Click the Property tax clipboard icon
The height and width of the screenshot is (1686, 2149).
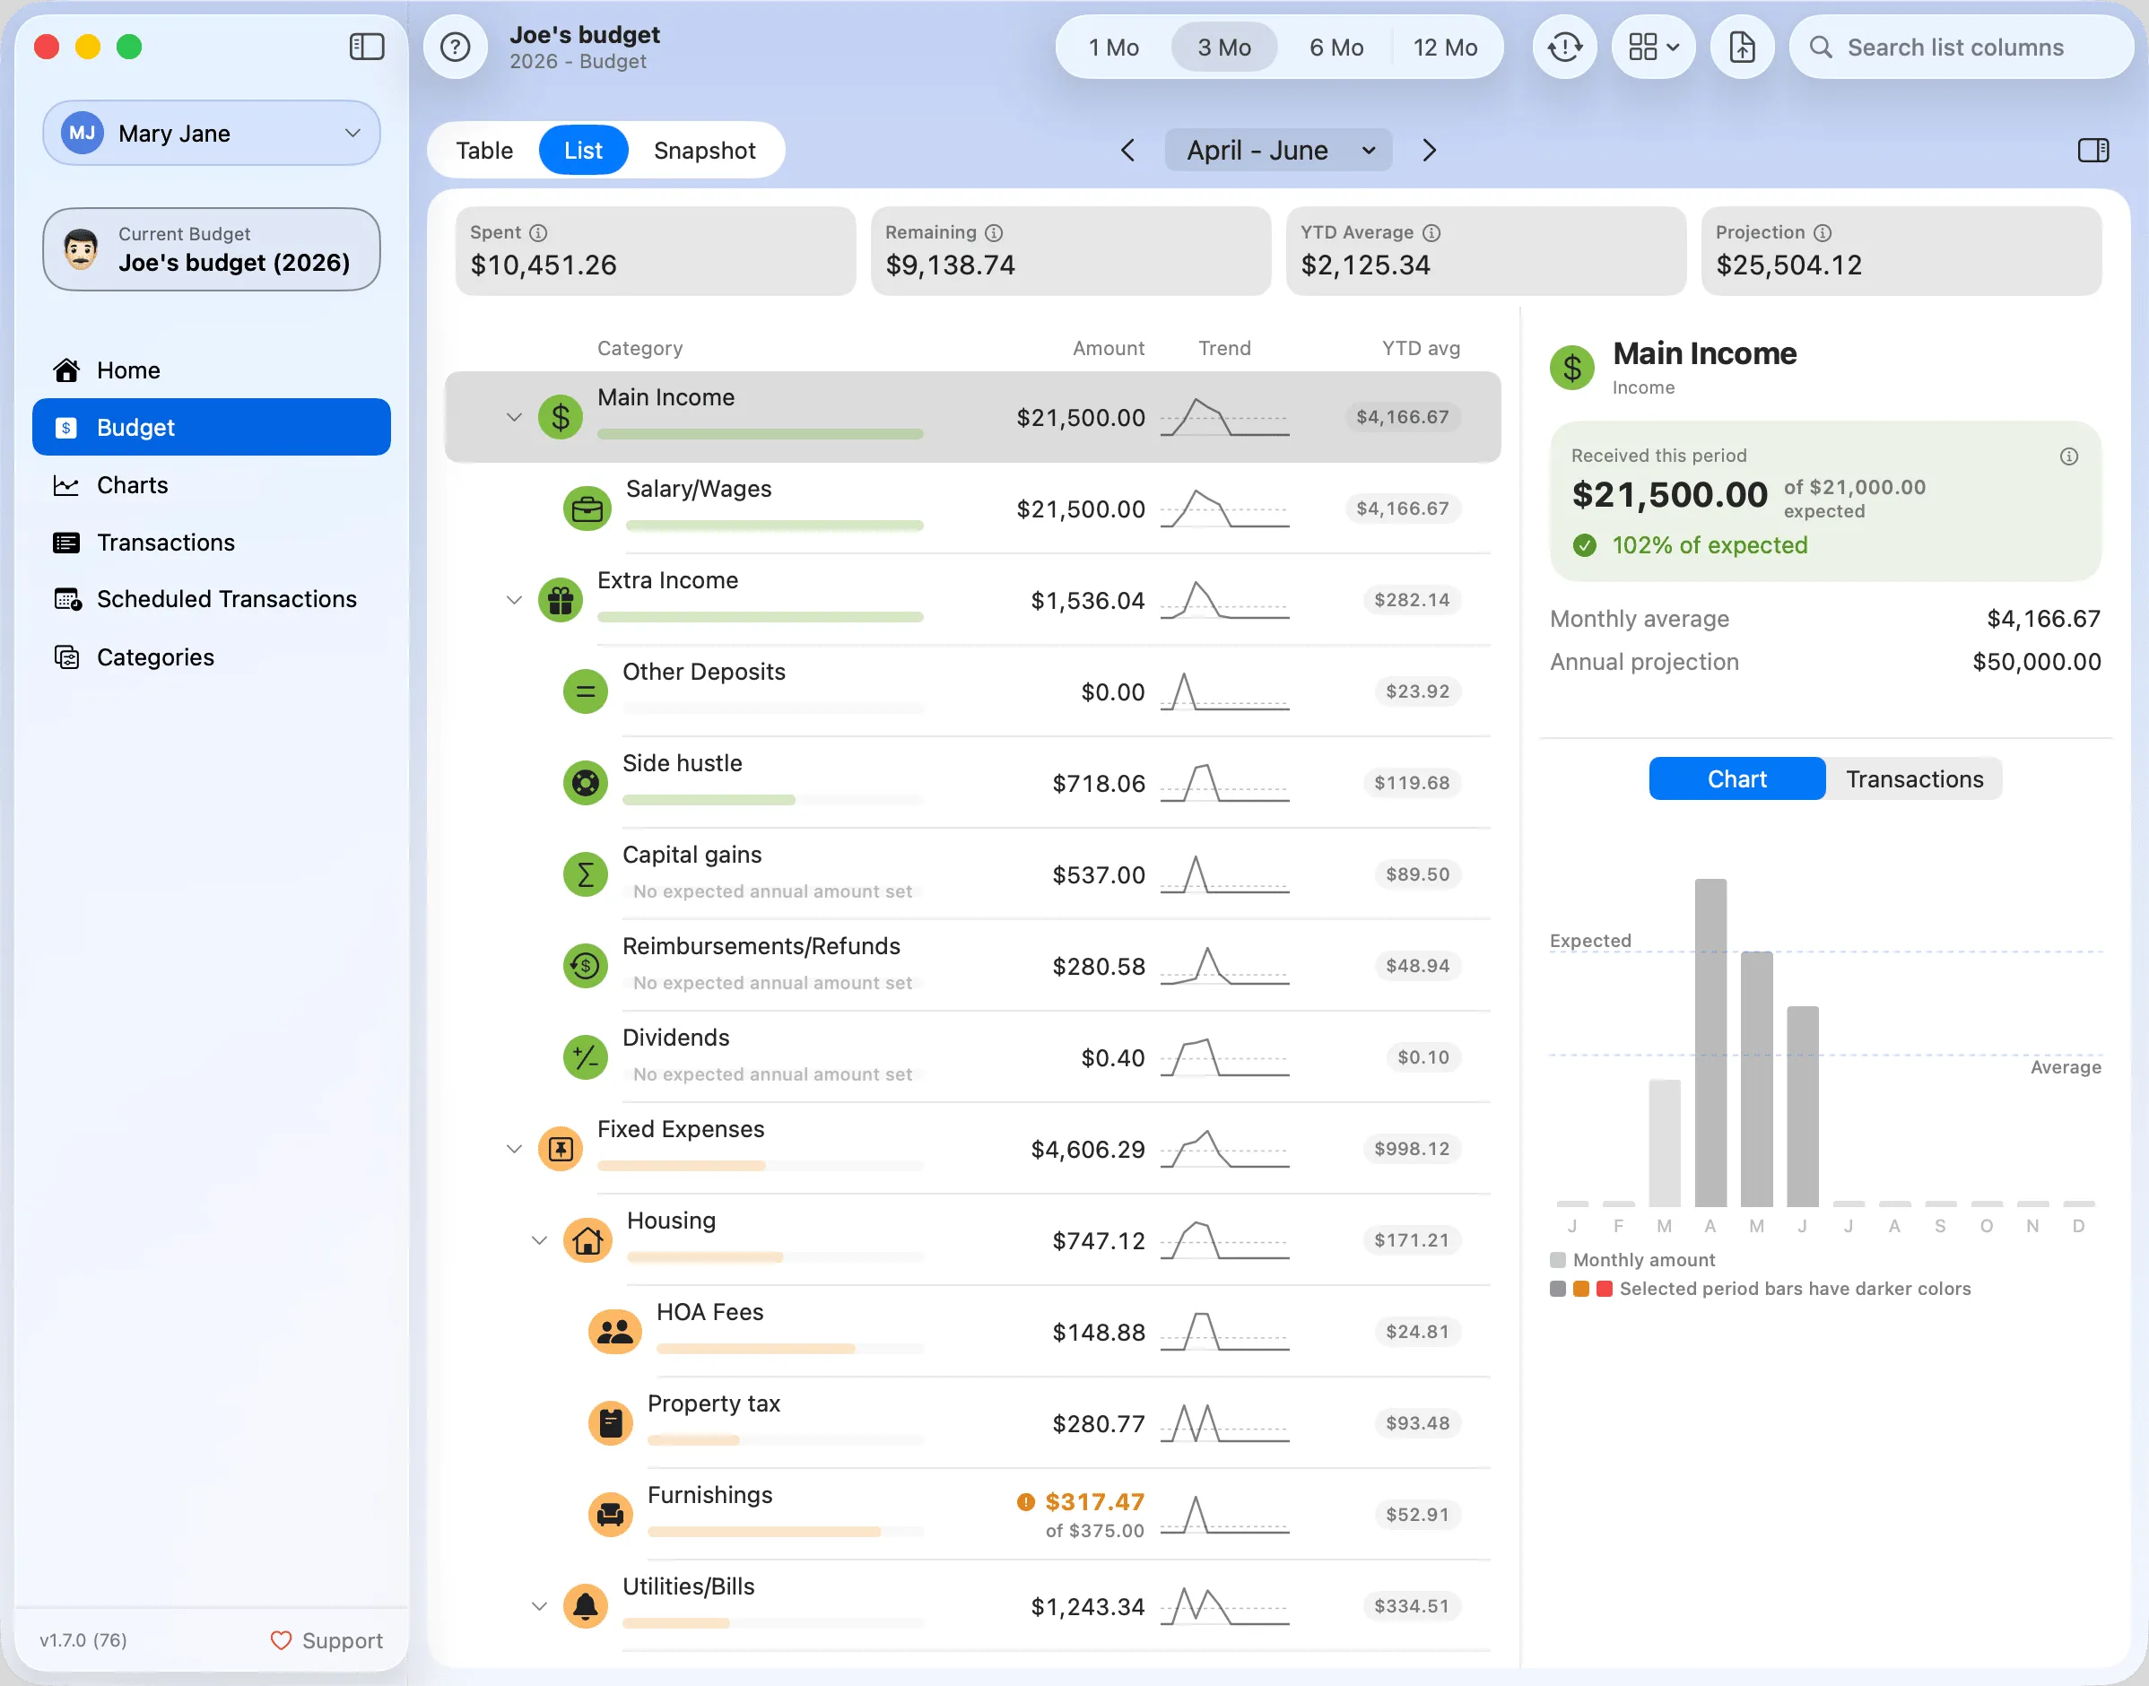(x=611, y=1423)
